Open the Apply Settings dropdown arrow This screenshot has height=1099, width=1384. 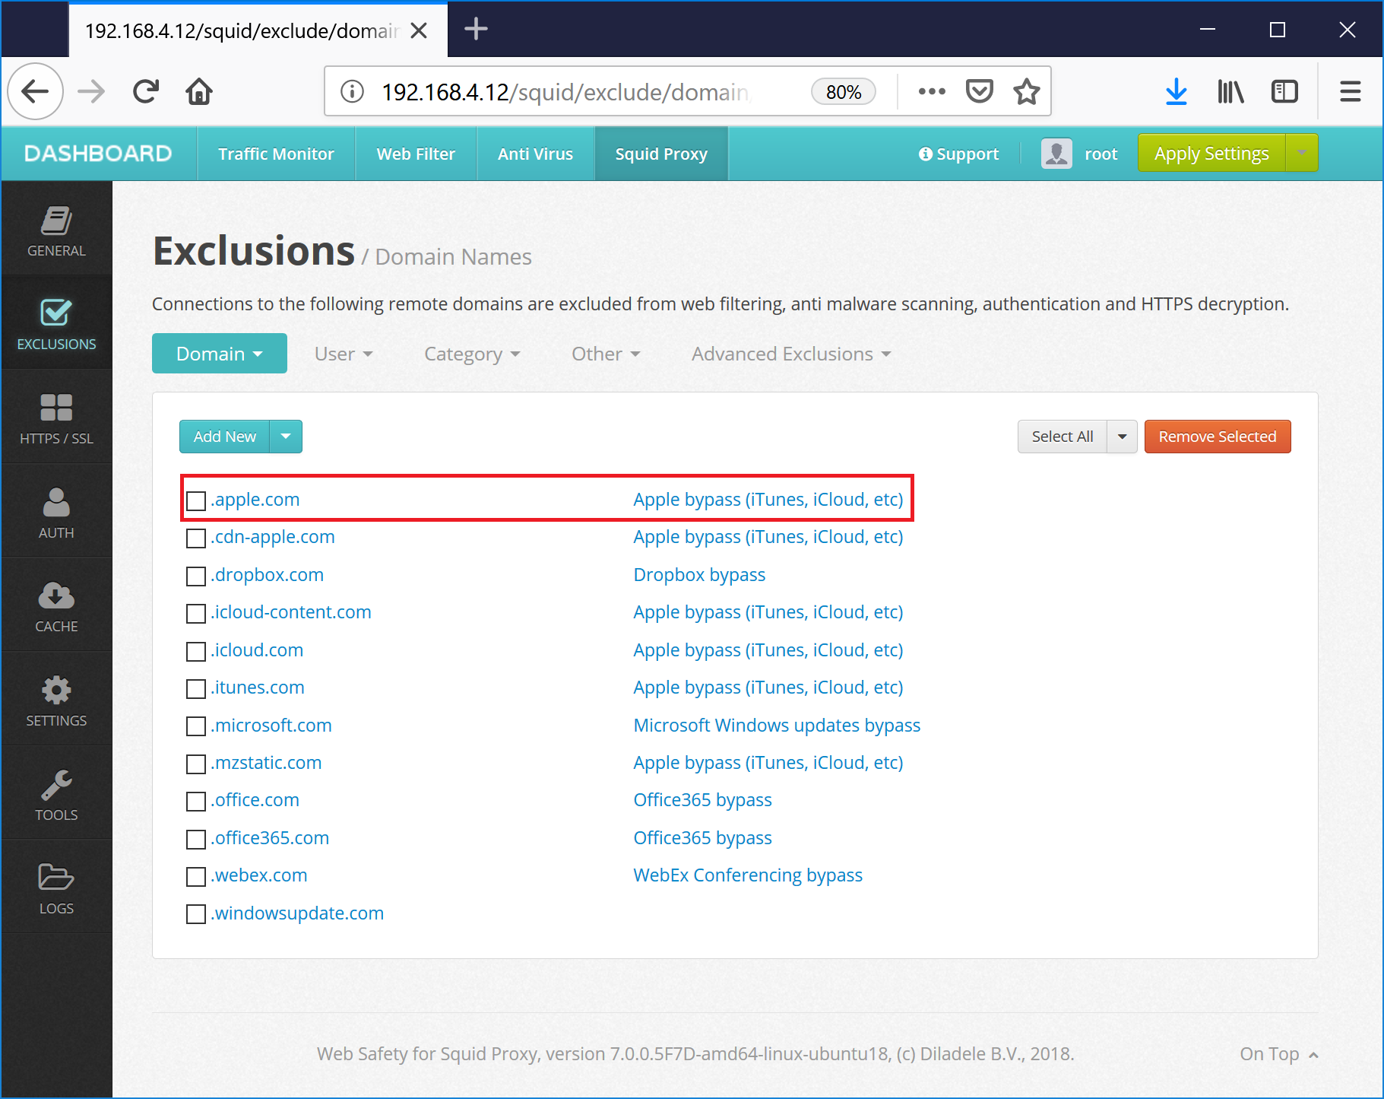tap(1302, 153)
